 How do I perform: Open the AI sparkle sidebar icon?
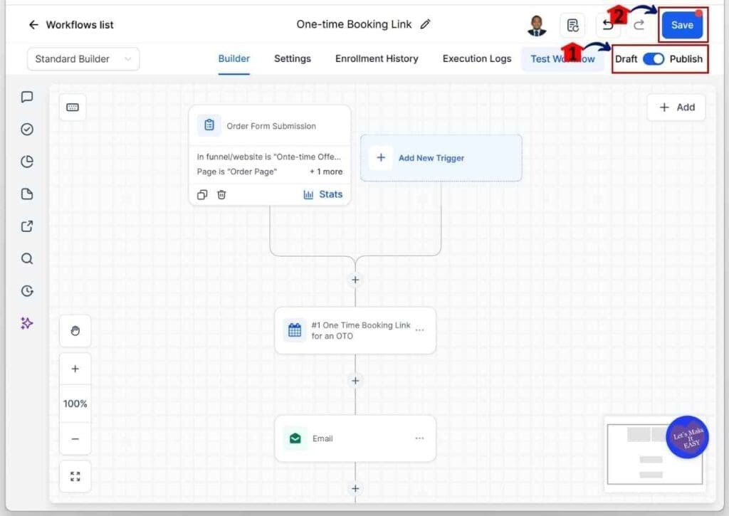(x=27, y=323)
